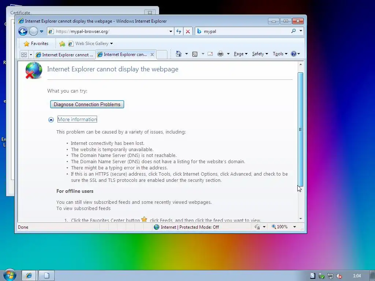Add page to Favorites bar icon
Image resolution: width=375 pixels, height=281 pixels.
(x=62, y=44)
